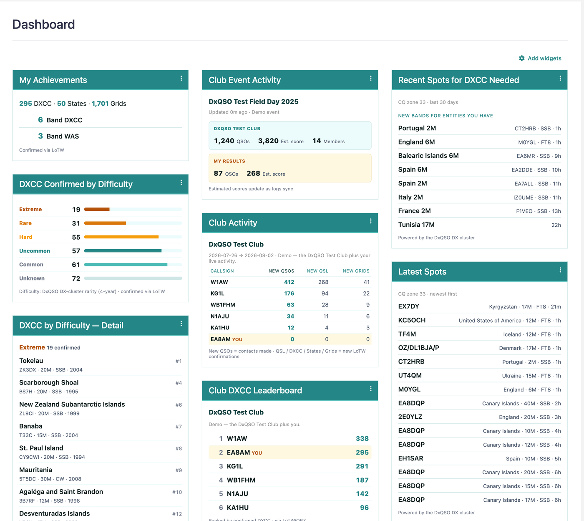Image resolution: width=584 pixels, height=521 pixels.
Task: Click the EH1SAR Spain spot
Action: [479, 458]
